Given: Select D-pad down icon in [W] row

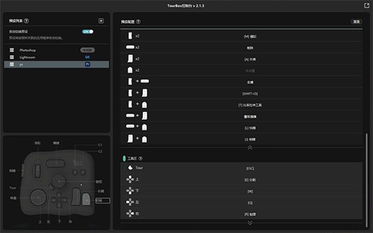Looking at the screenshot, I should pos(130,191).
